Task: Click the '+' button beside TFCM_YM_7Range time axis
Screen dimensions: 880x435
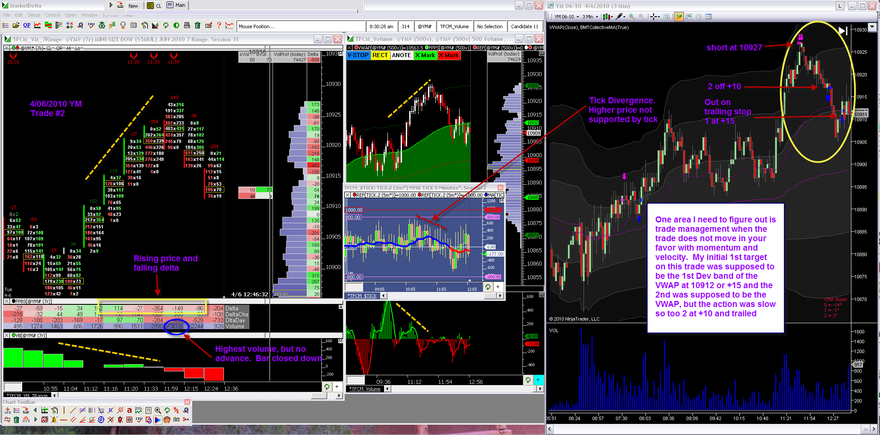Action: pyautogui.click(x=337, y=387)
